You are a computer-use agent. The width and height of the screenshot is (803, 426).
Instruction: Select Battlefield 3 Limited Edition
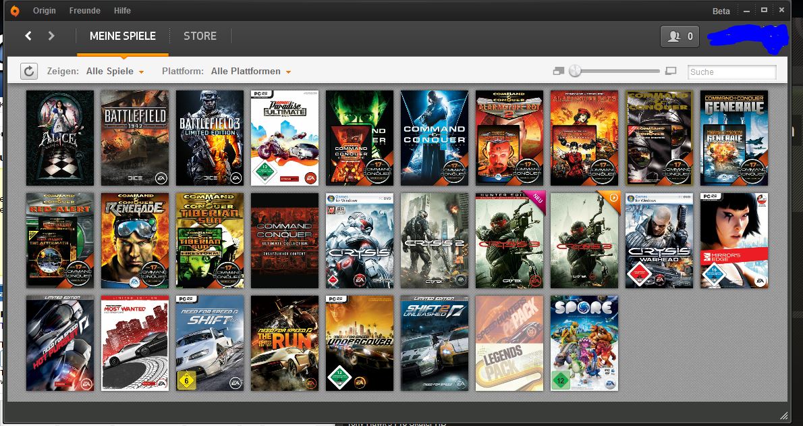(210, 138)
